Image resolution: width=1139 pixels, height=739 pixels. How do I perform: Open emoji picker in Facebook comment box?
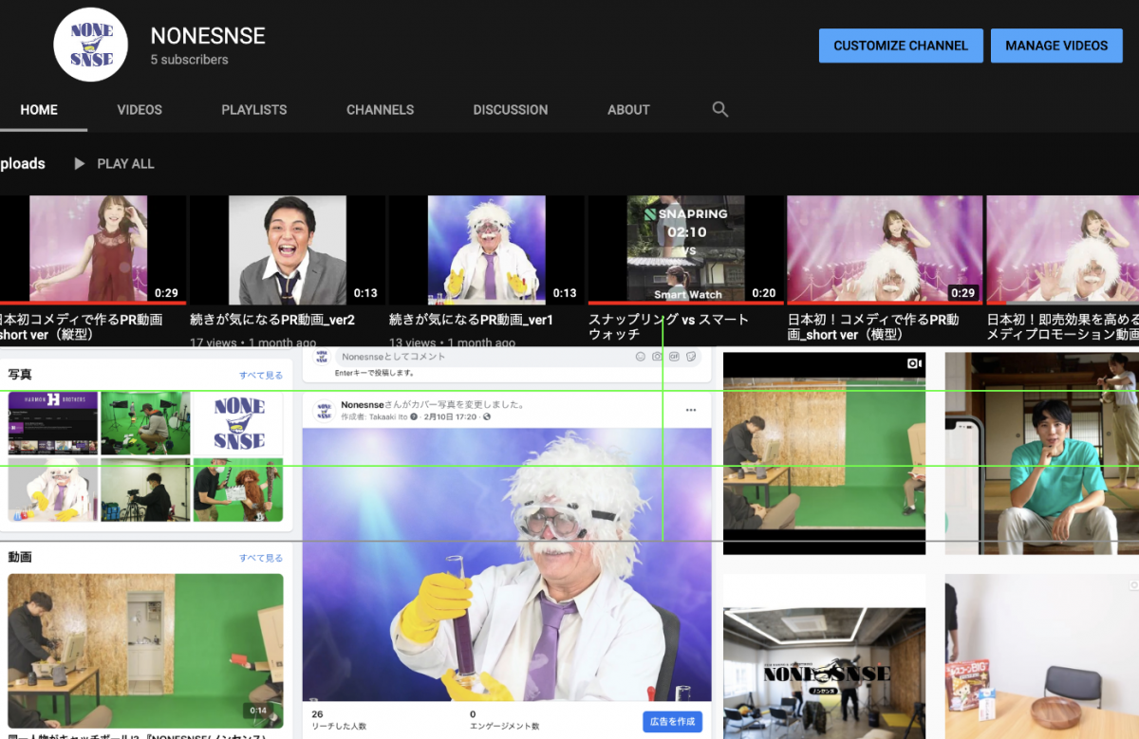click(641, 357)
